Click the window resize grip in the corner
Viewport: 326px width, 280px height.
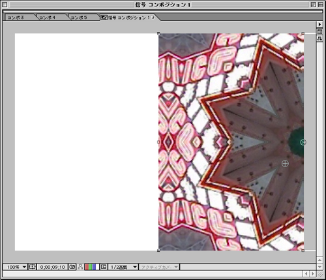(320, 274)
